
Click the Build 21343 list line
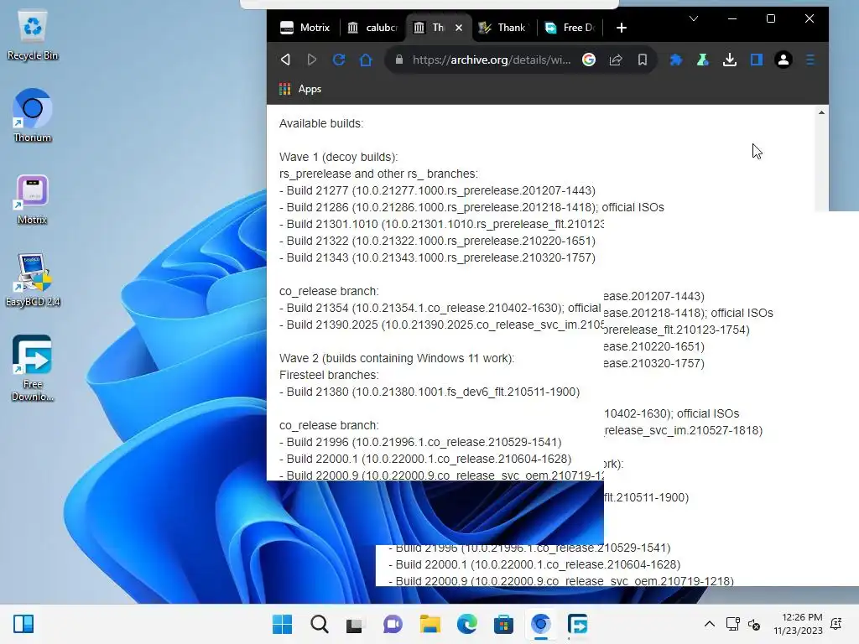437,257
